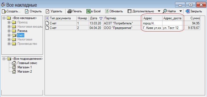Click the Адрес_доста column header
The width and height of the screenshot is (207, 97).
coord(172,18)
